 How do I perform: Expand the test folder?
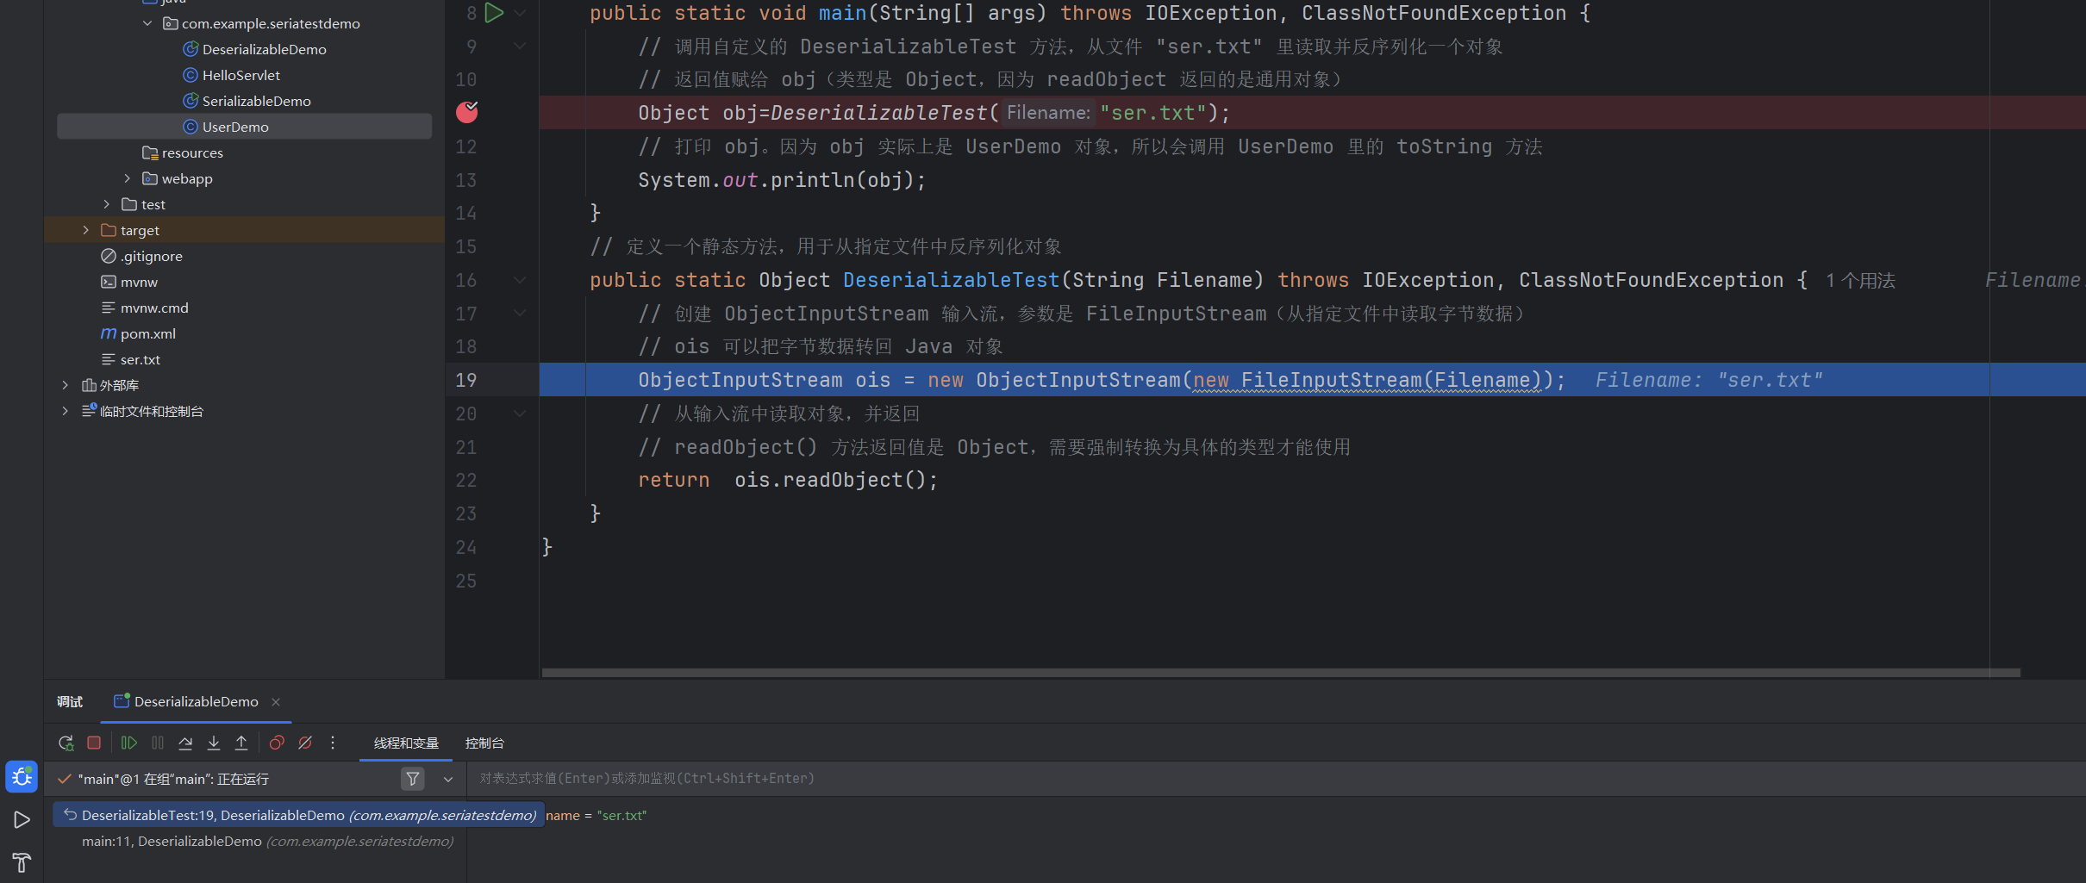tap(107, 204)
